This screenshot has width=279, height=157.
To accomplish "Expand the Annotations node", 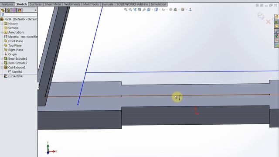I will tap(2, 32).
